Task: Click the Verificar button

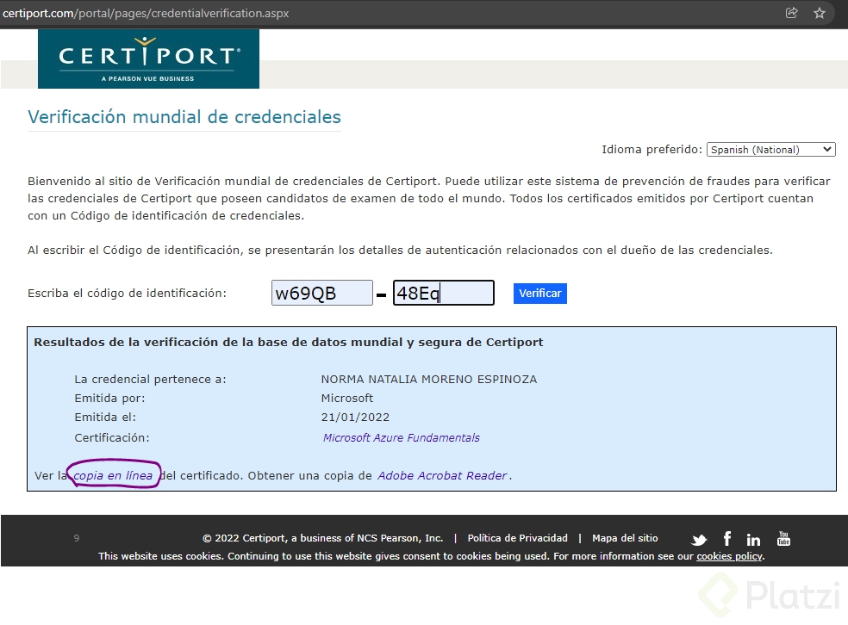Action: pyautogui.click(x=539, y=294)
